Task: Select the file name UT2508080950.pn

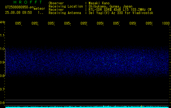Action: (x=20, y=7)
